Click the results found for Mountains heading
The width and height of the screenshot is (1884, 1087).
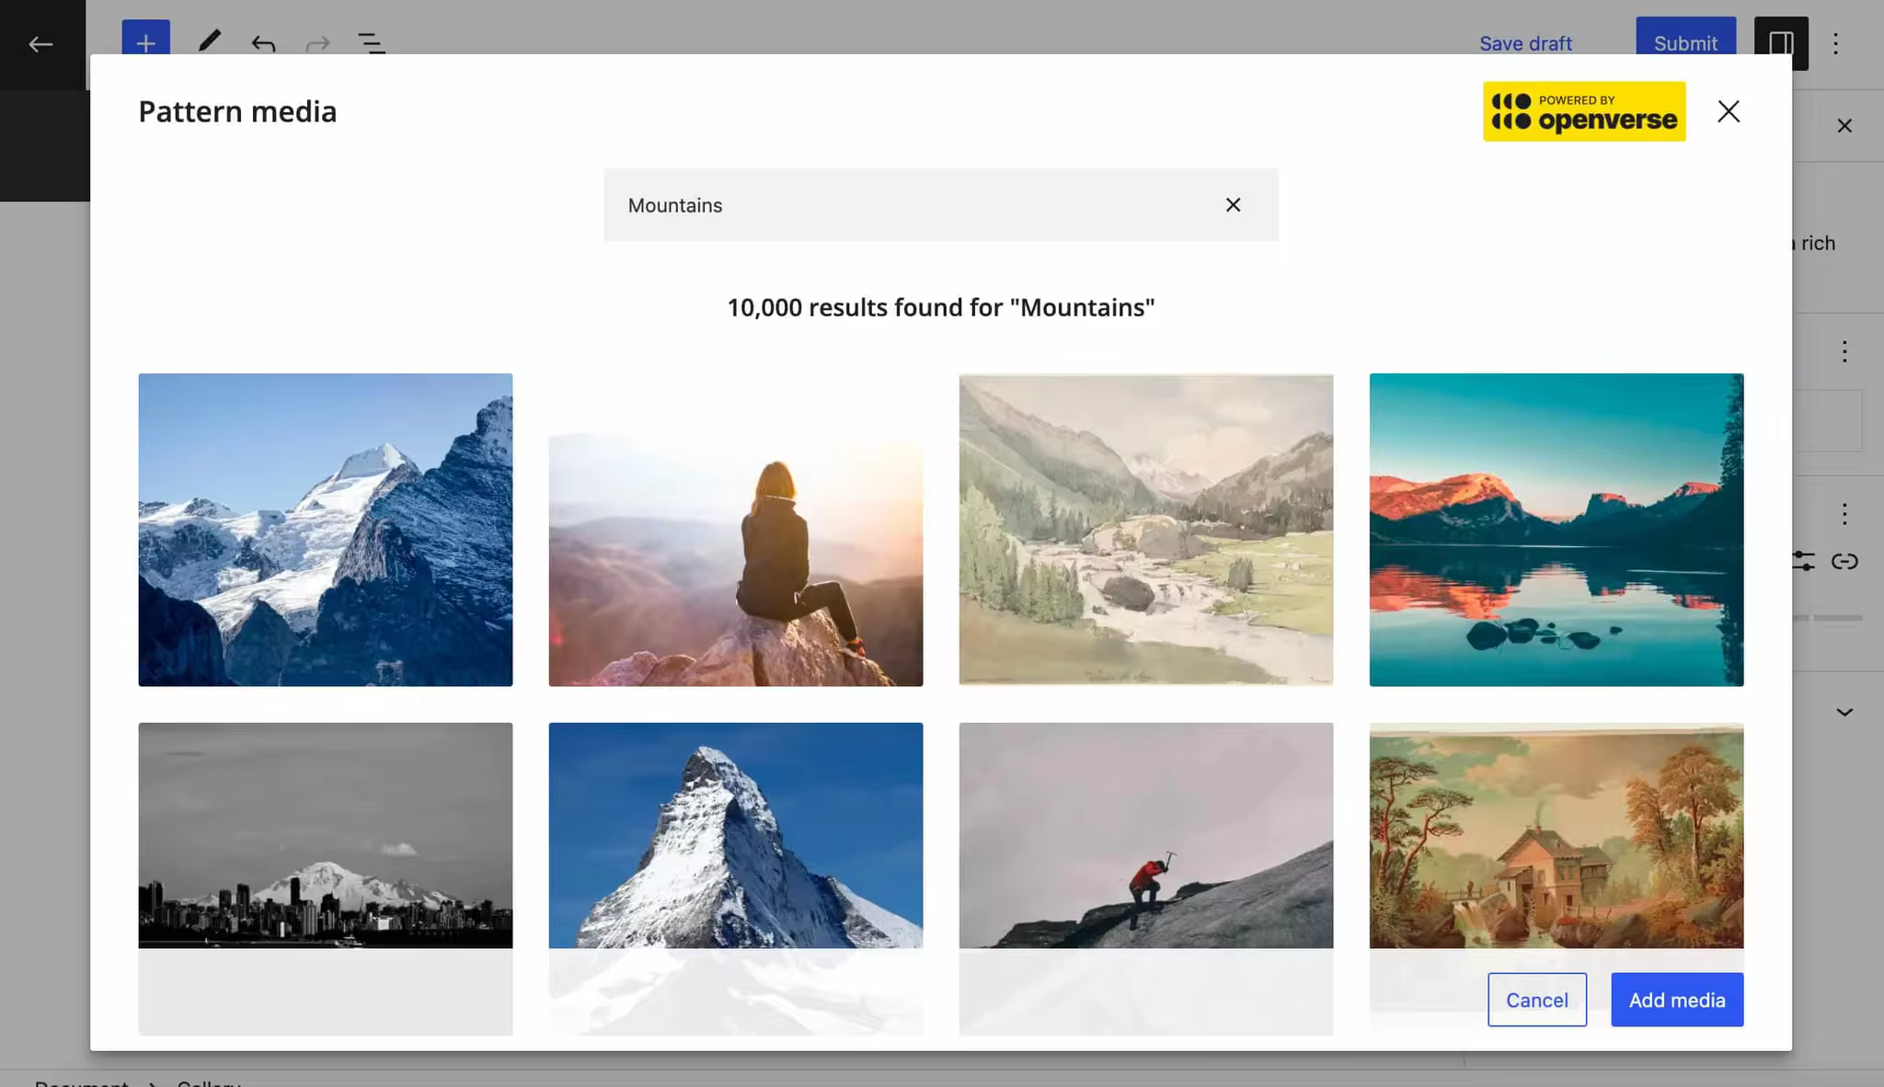pyautogui.click(x=940, y=307)
